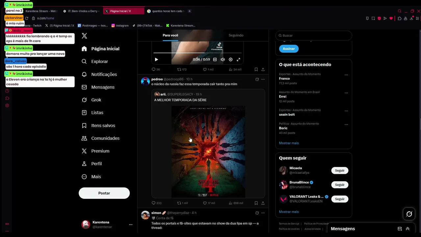The image size is (421, 237).
Task: Go to Página Inicial in sidebar
Action: [100, 49]
